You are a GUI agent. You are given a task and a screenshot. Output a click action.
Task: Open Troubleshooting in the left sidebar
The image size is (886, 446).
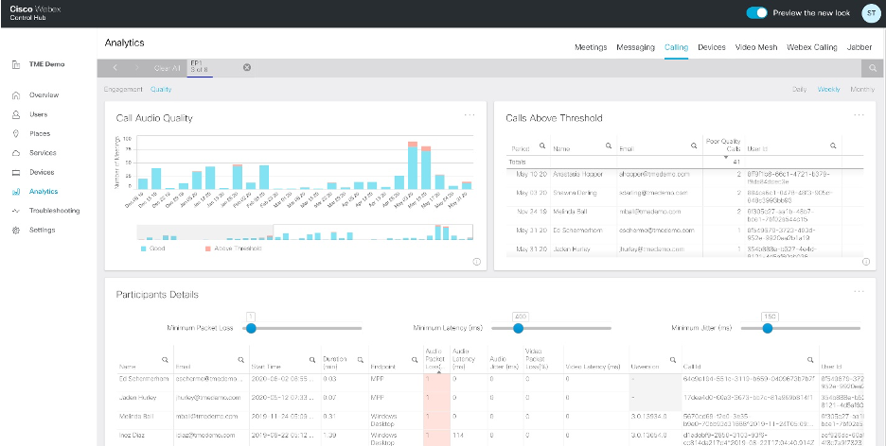point(54,211)
